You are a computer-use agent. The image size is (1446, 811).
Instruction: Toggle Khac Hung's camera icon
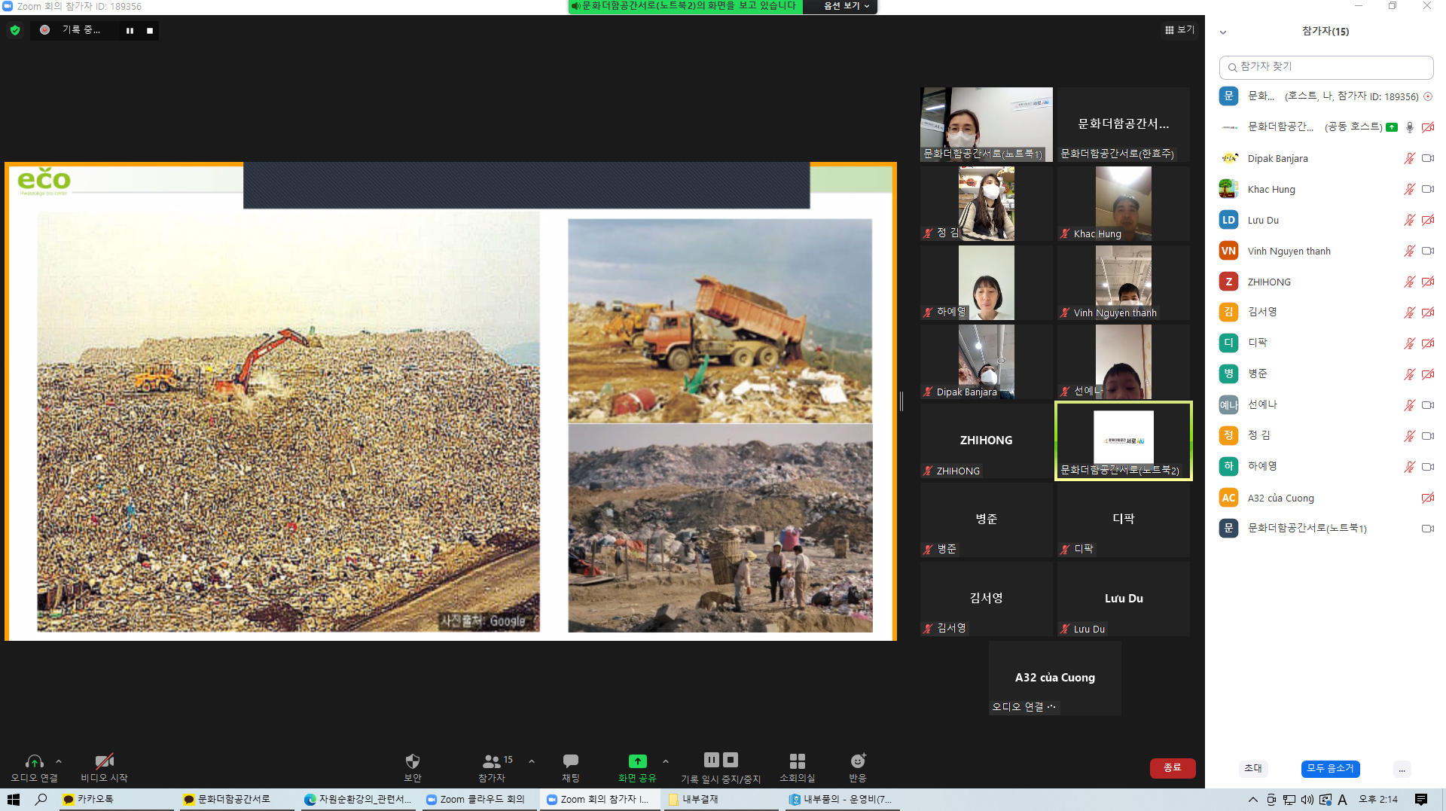point(1427,189)
